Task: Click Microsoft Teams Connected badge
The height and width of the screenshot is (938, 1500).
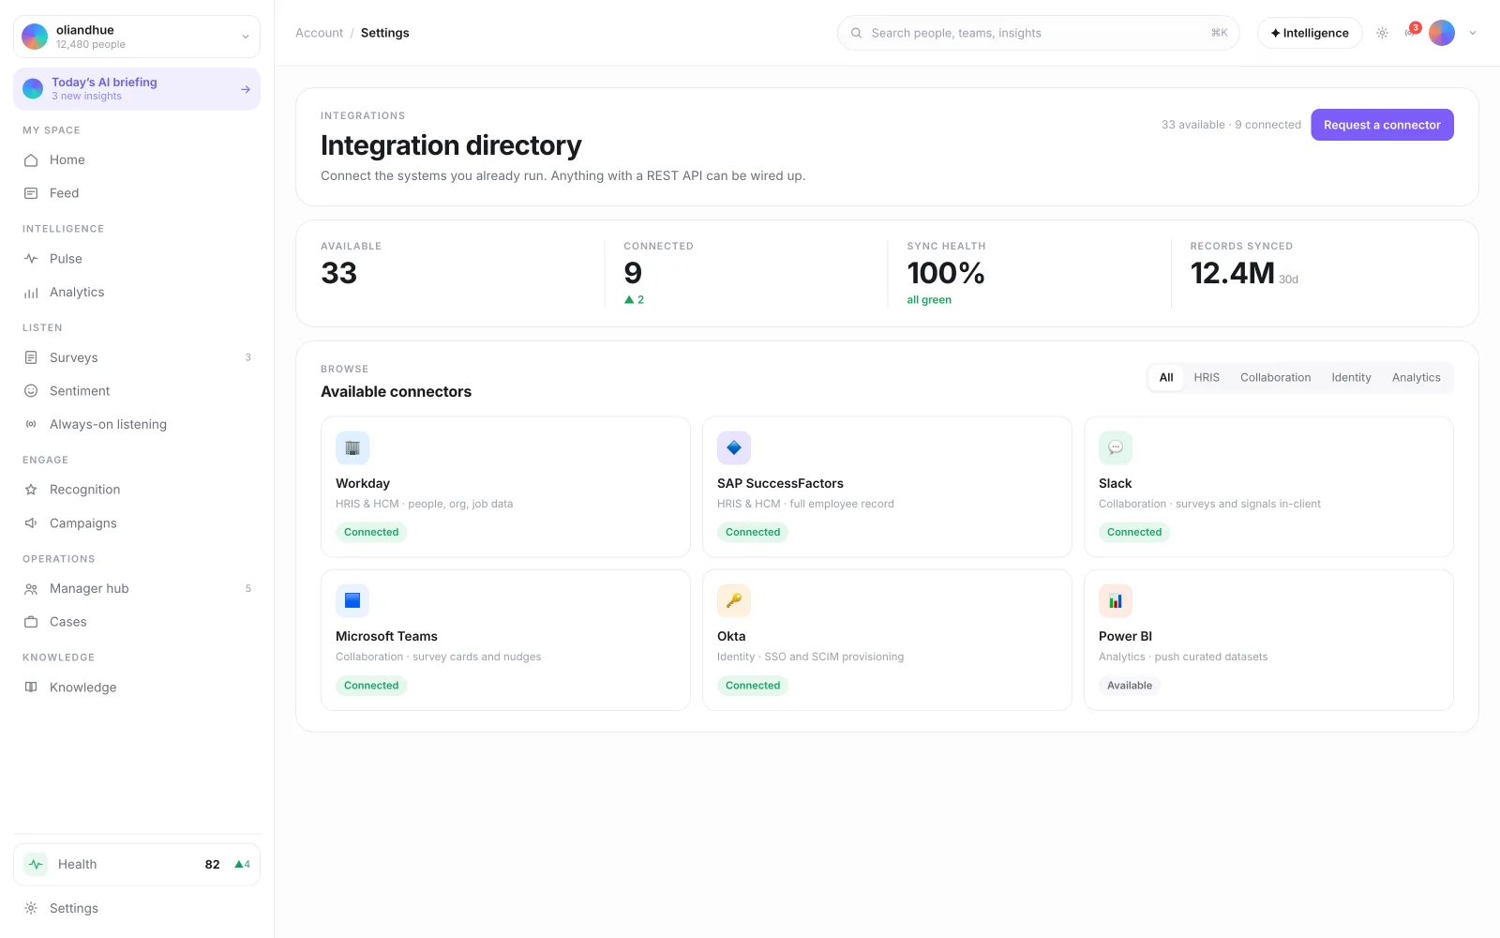Action: [371, 686]
